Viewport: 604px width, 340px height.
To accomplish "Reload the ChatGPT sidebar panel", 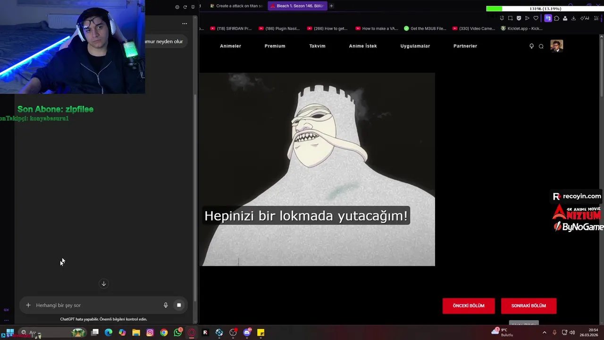I will [x=185, y=7].
